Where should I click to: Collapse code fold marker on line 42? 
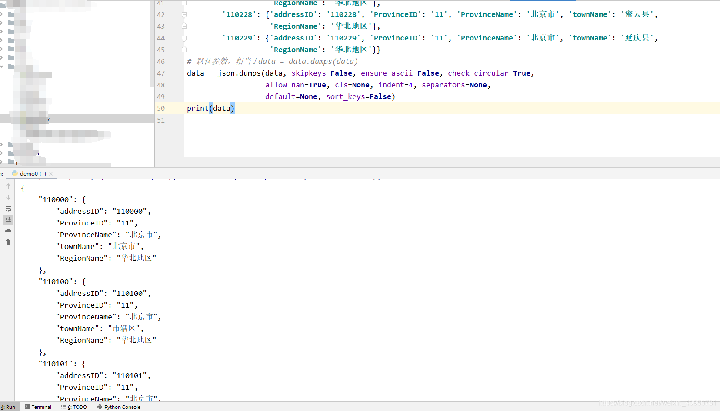coord(184,14)
